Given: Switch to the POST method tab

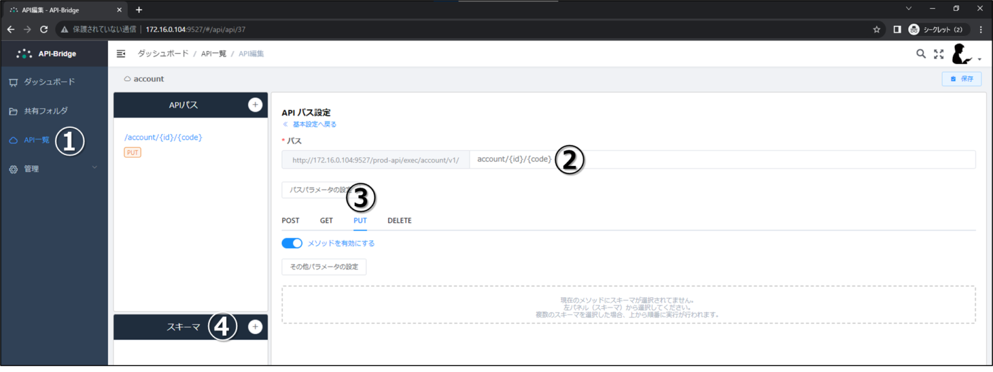Looking at the screenshot, I should (290, 220).
